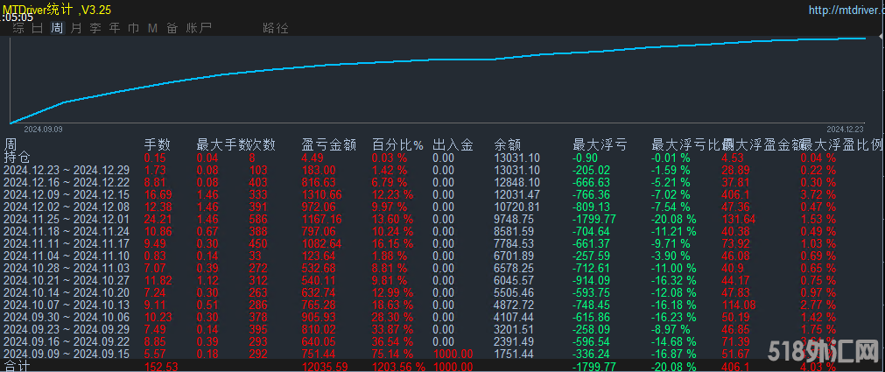
Task: Click profit value 1167.16
Action: (322, 219)
